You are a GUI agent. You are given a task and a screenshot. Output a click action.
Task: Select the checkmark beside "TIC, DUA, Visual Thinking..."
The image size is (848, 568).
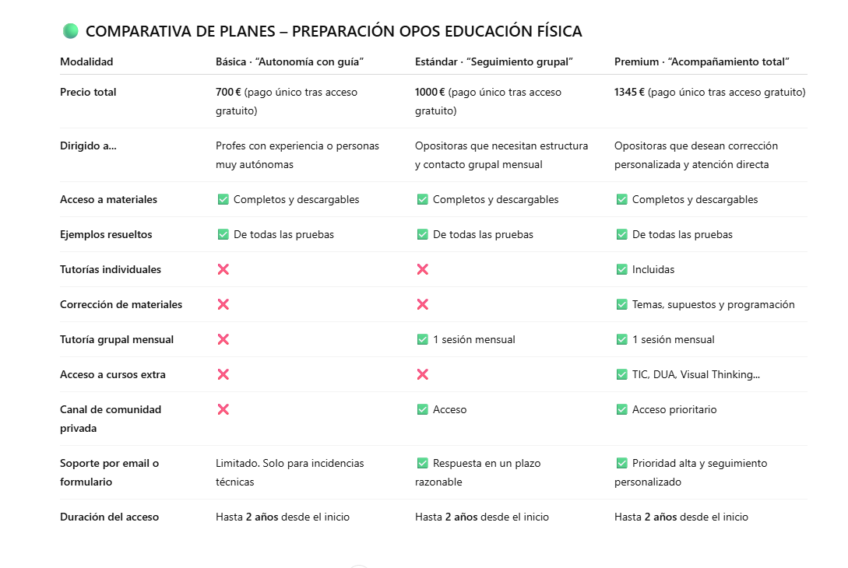[x=621, y=374]
